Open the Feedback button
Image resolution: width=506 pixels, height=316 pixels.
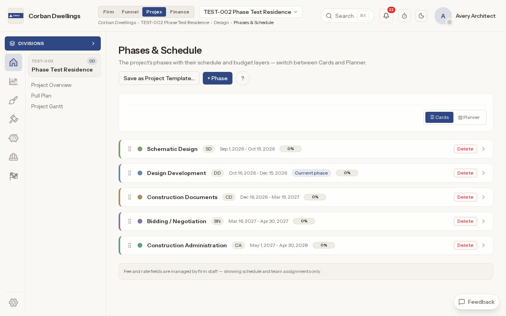tap(476, 302)
